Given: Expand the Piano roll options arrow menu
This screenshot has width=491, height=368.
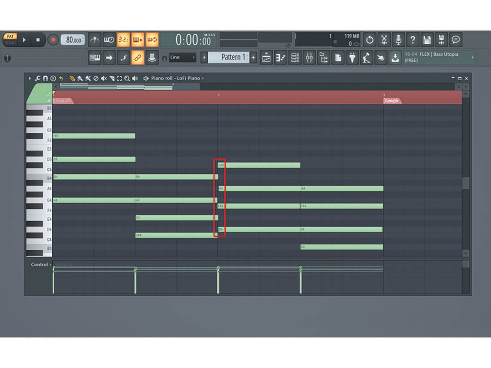Looking at the screenshot, I should (29, 78).
